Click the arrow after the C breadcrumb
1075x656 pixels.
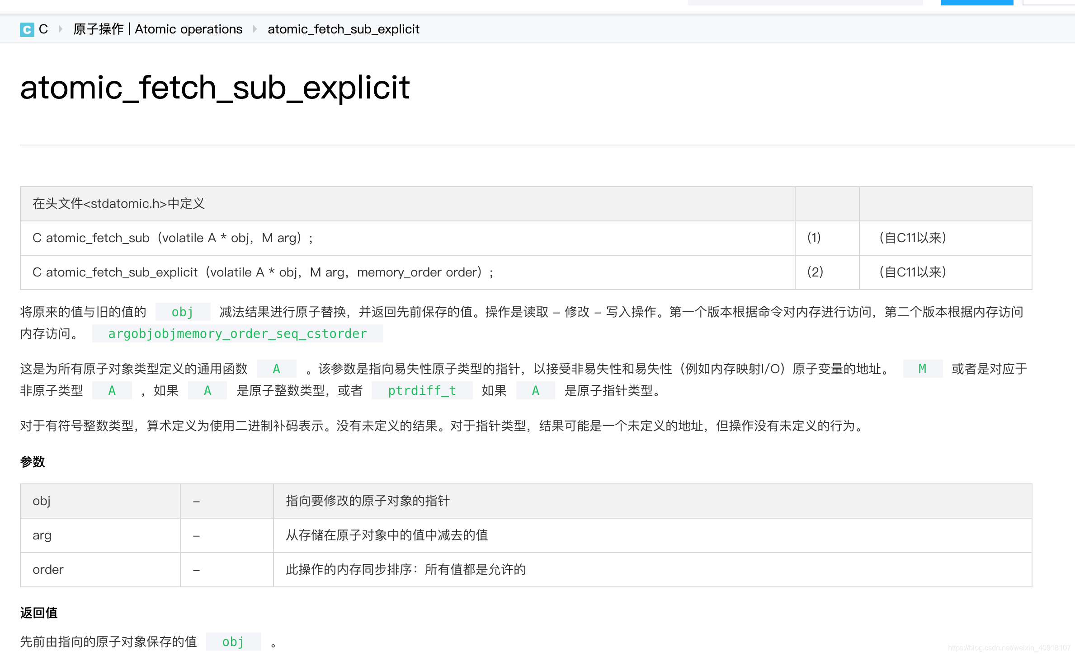[61, 29]
